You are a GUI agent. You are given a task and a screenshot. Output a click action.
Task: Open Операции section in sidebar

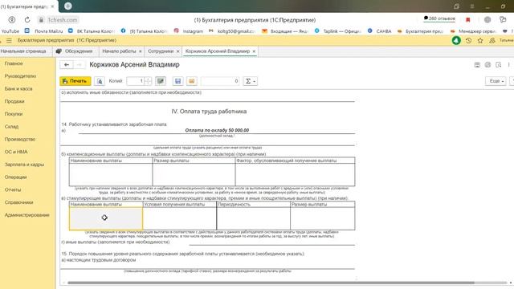[16, 177]
